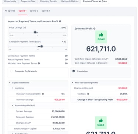The height and width of the screenshot is (134, 138).
Task: Click the upper Good thumbs-up badge
Action: [101, 37]
